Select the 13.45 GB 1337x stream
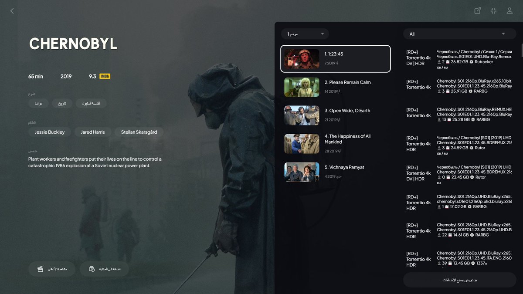The image size is (523, 294). pyautogui.click(x=459, y=259)
